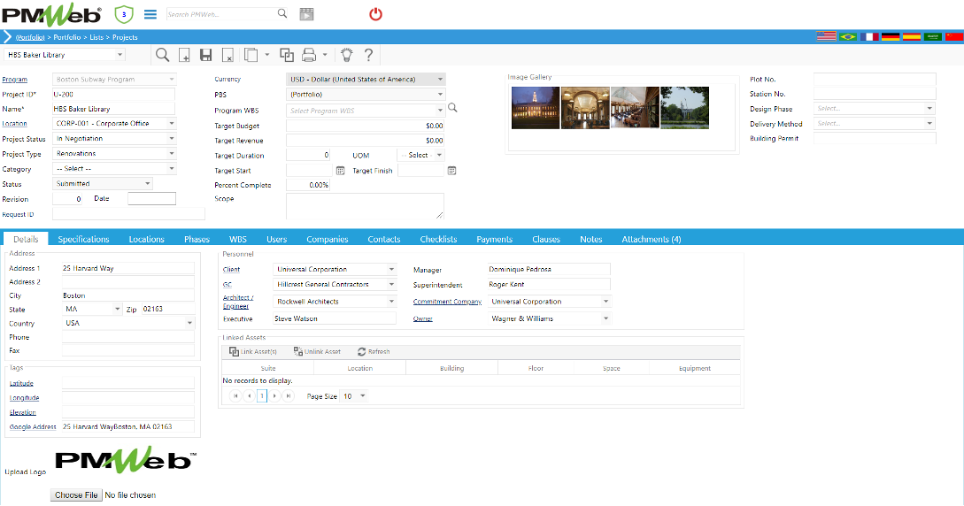Open the Client Universal Corporation dropdown
This screenshot has width=964, height=506.
(x=391, y=270)
